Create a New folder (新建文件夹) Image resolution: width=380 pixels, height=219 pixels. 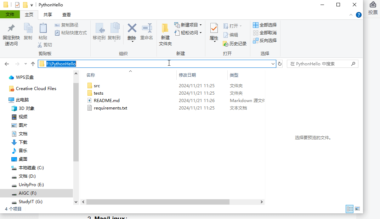(165, 34)
